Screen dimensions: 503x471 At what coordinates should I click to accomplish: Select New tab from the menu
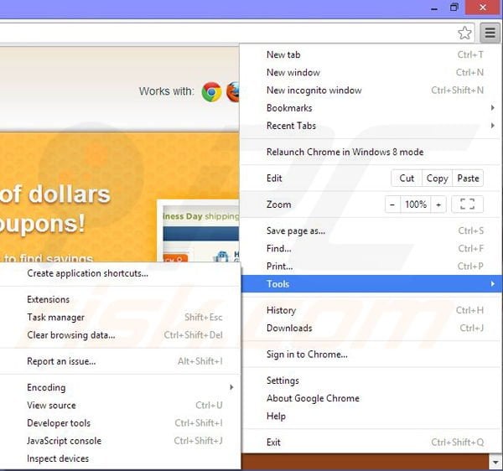click(x=371, y=54)
